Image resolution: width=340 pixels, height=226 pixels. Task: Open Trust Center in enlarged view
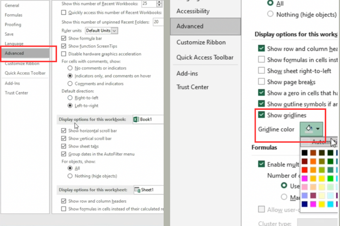point(193,87)
